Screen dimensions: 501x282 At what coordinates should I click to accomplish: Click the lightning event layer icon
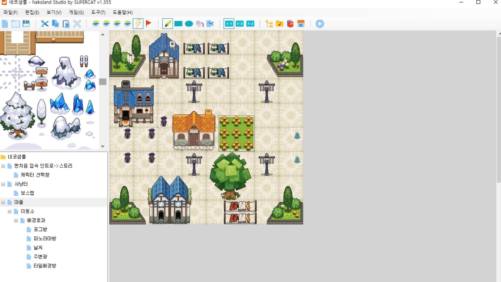pyautogui.click(x=138, y=24)
